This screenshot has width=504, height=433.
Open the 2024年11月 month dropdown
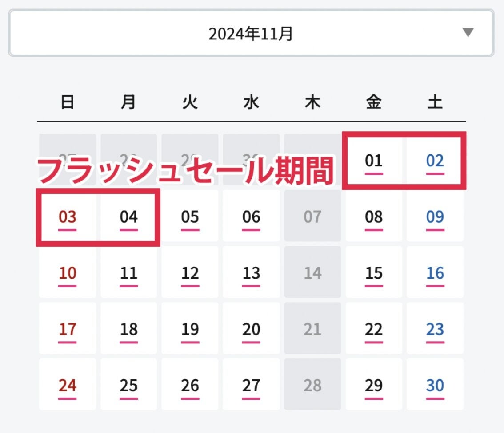point(251,34)
